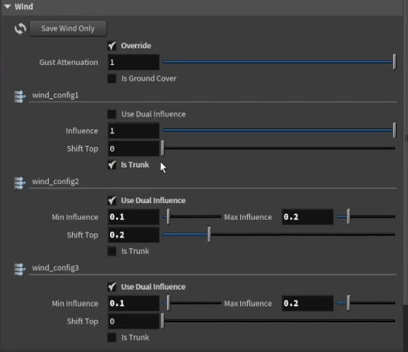Click the wind_config1 Shift Top field
The image size is (408, 352).
(133, 148)
